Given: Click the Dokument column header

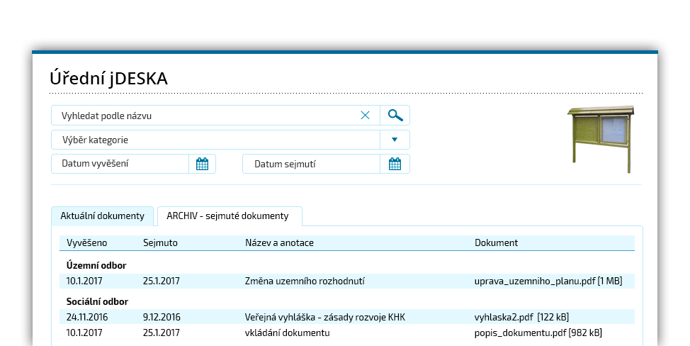Looking at the screenshot, I should coord(496,243).
